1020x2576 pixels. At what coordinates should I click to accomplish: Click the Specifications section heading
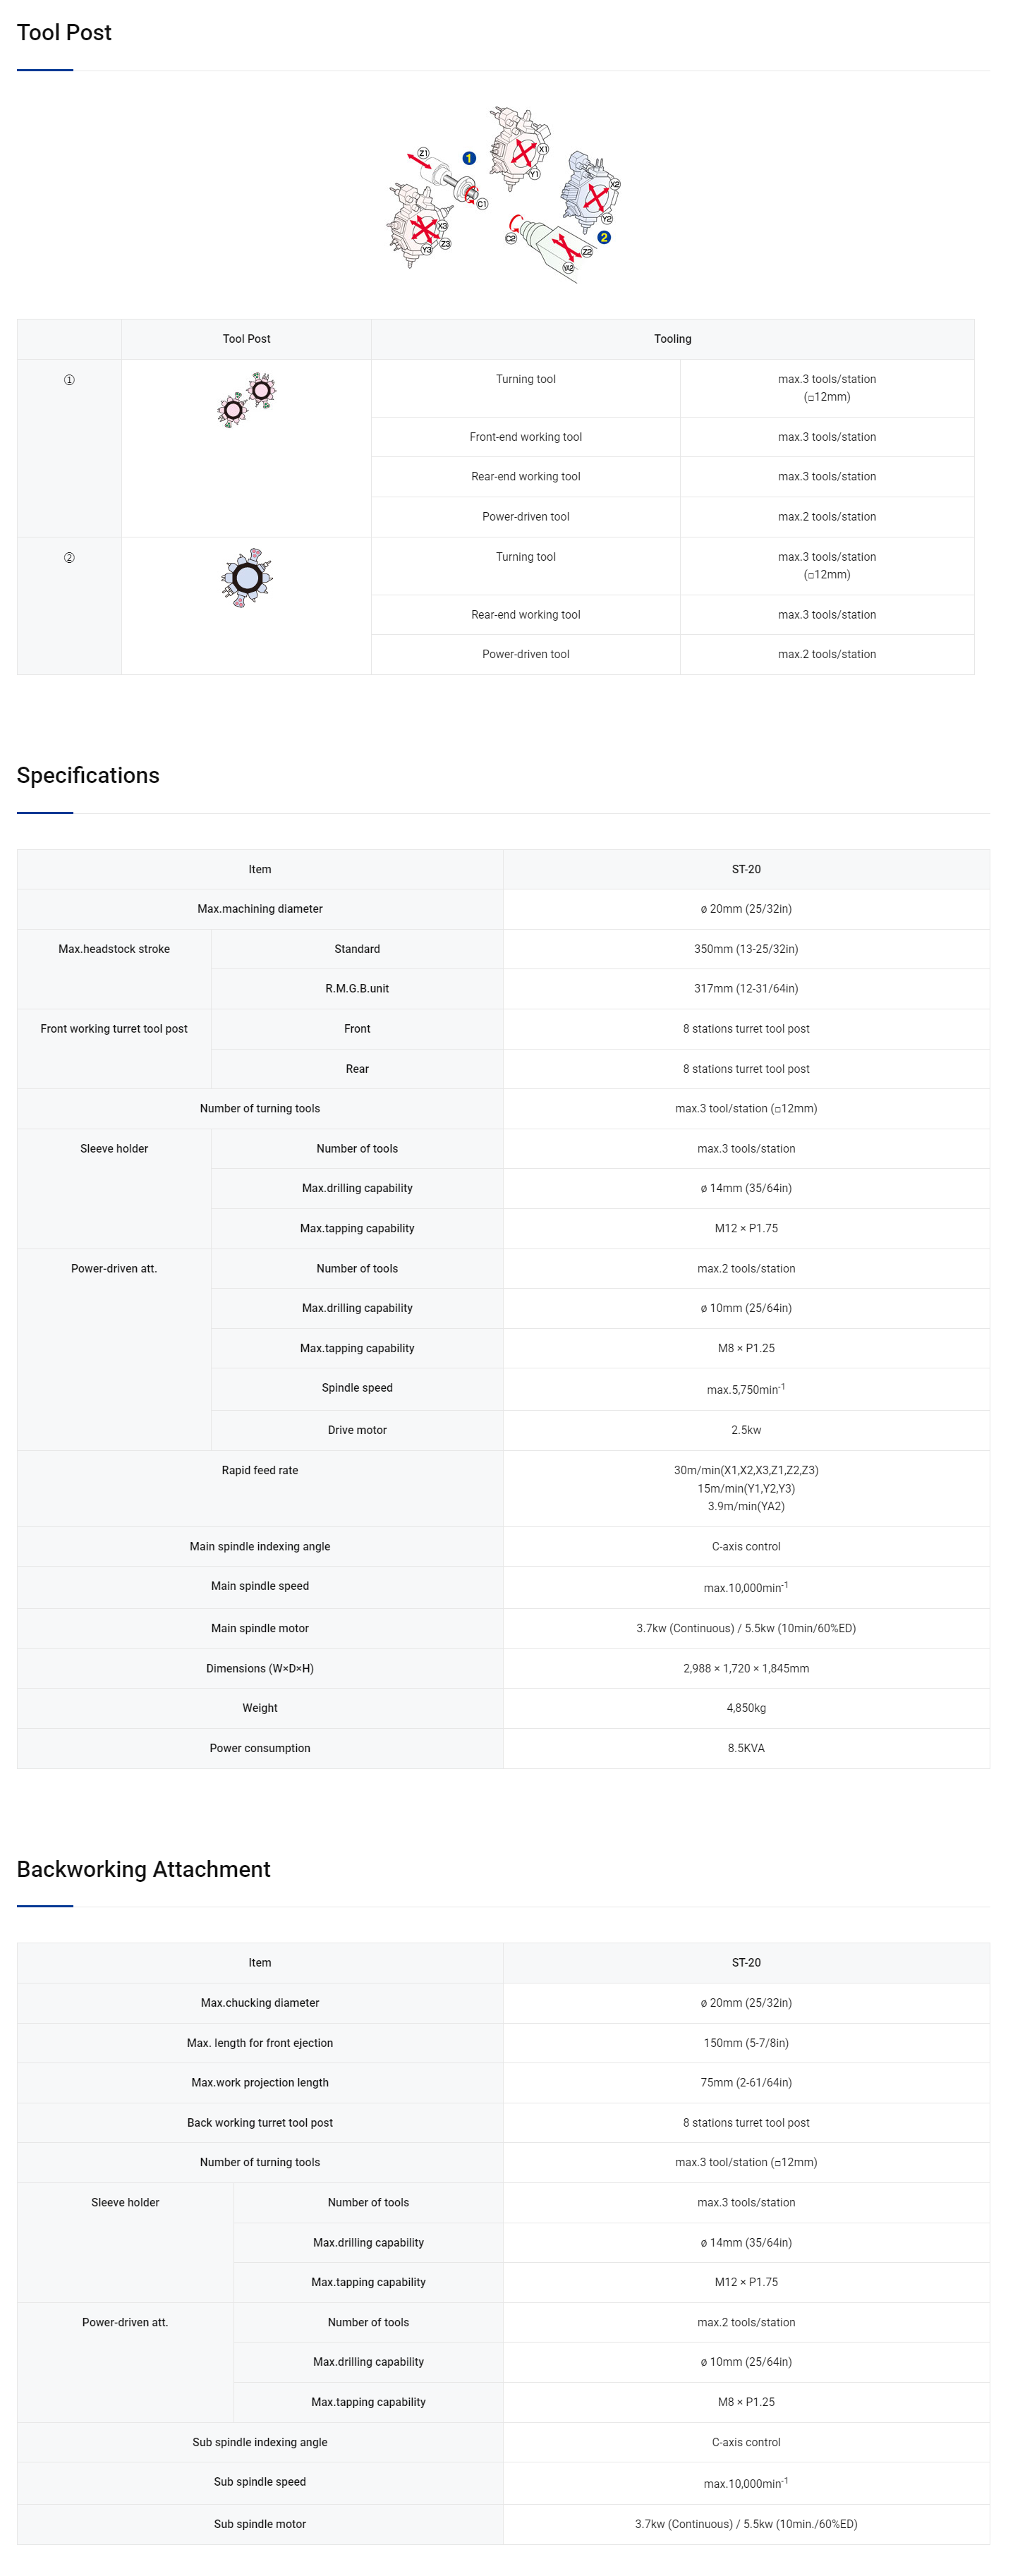click(88, 775)
